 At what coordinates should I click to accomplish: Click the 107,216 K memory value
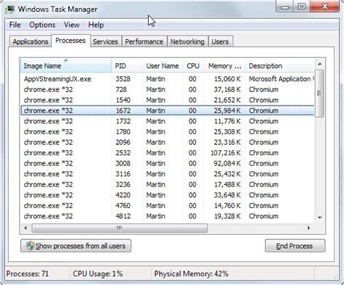(226, 153)
